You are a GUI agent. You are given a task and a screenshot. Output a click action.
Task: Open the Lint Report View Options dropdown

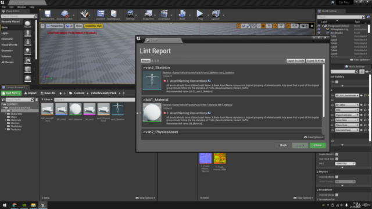pos(314,137)
